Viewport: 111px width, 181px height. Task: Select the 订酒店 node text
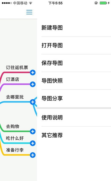click(13, 79)
